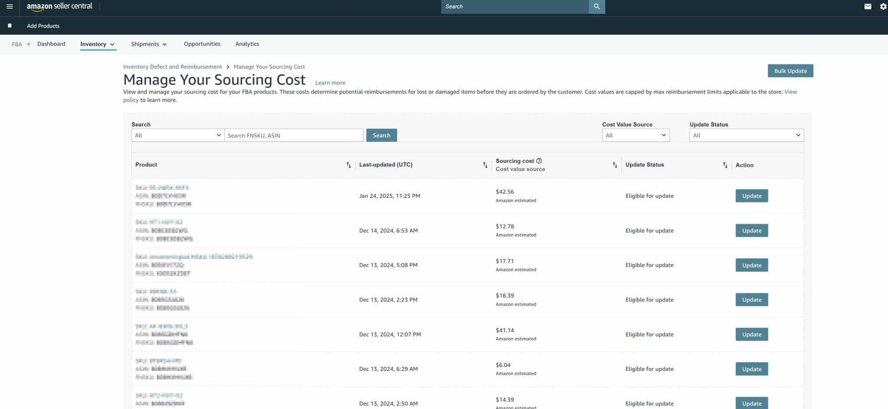Click Update for the $41.14 row
The height and width of the screenshot is (409, 888).
tap(752, 334)
